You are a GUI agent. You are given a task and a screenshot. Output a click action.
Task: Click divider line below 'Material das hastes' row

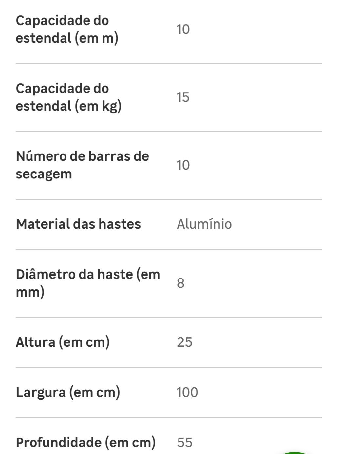[169, 249]
